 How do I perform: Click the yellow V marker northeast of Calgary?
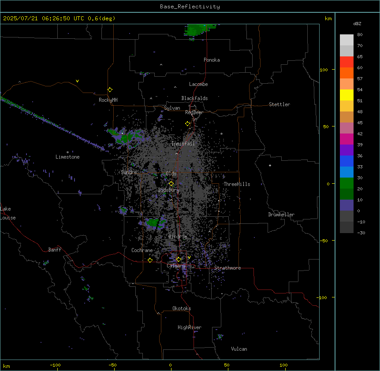[x=189, y=257]
